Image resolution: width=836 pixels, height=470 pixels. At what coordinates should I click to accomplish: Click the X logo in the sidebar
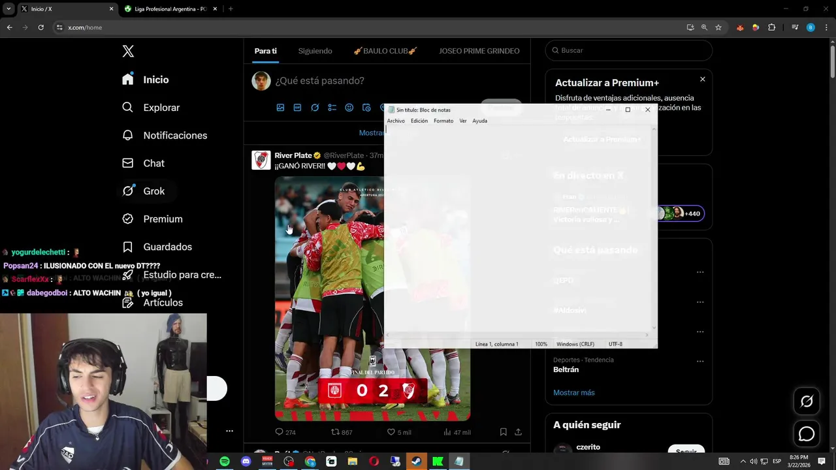coord(128,52)
